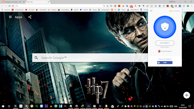194x109 pixels.
Task: Click the green round extension icon
Action: click(188, 6)
